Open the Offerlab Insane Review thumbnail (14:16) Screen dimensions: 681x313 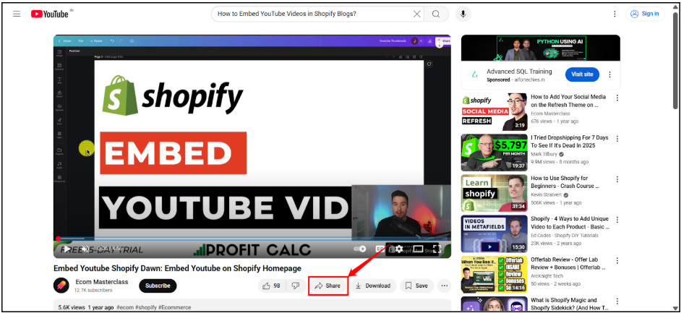pos(494,275)
